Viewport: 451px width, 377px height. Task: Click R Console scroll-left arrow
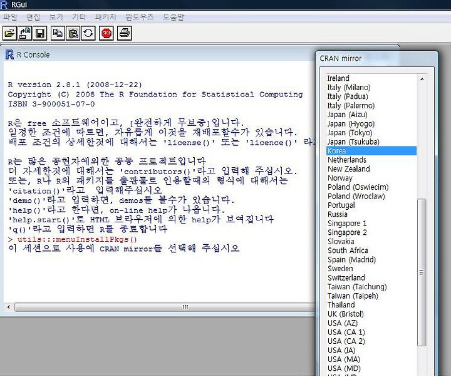(x=9, y=307)
